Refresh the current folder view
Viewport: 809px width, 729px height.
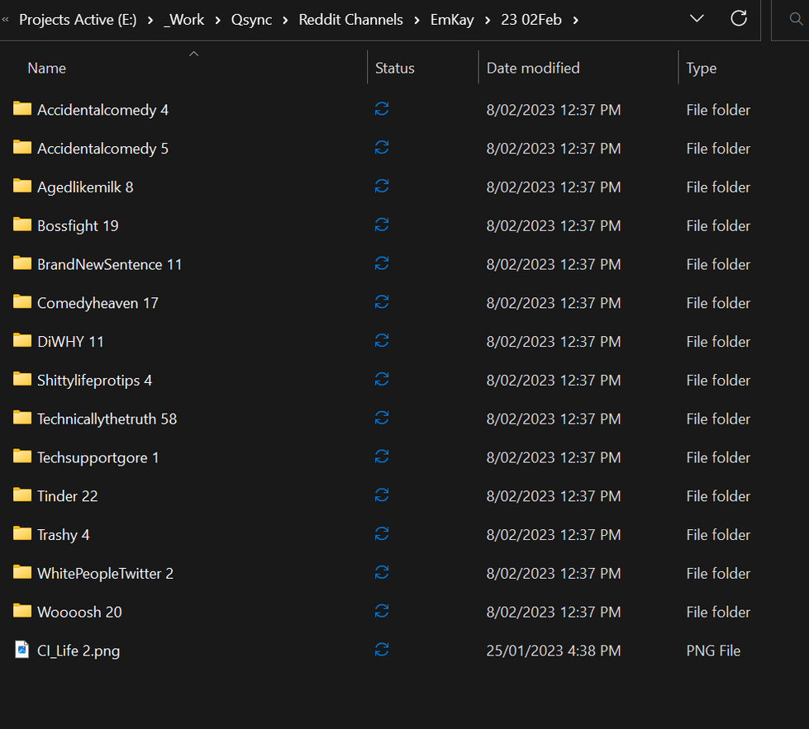tap(739, 18)
